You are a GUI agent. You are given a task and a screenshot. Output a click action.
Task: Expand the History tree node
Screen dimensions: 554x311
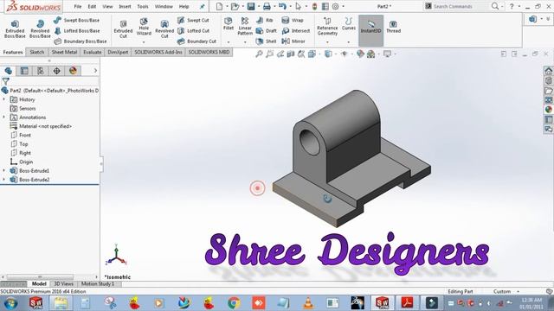pyautogui.click(x=3, y=99)
